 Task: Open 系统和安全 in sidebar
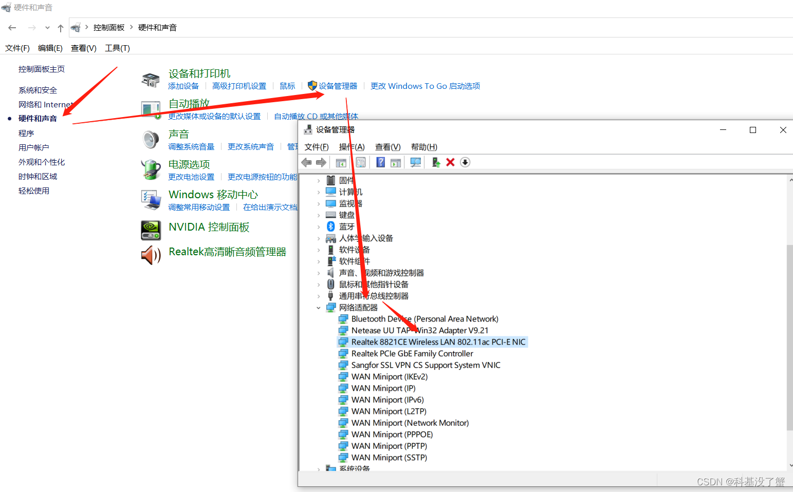pos(38,90)
